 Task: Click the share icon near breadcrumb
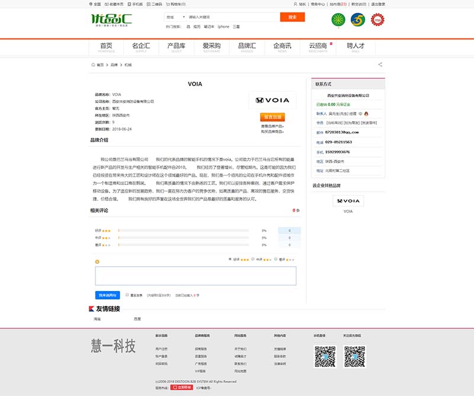[380, 65]
